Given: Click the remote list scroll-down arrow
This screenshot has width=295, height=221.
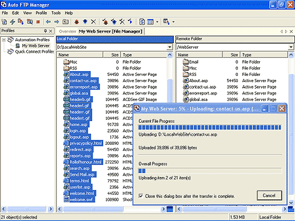Looking at the screenshot, I should click(291, 203).
